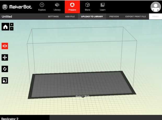Click Export Print File
Screen dimensions: 162x120
[136, 16]
